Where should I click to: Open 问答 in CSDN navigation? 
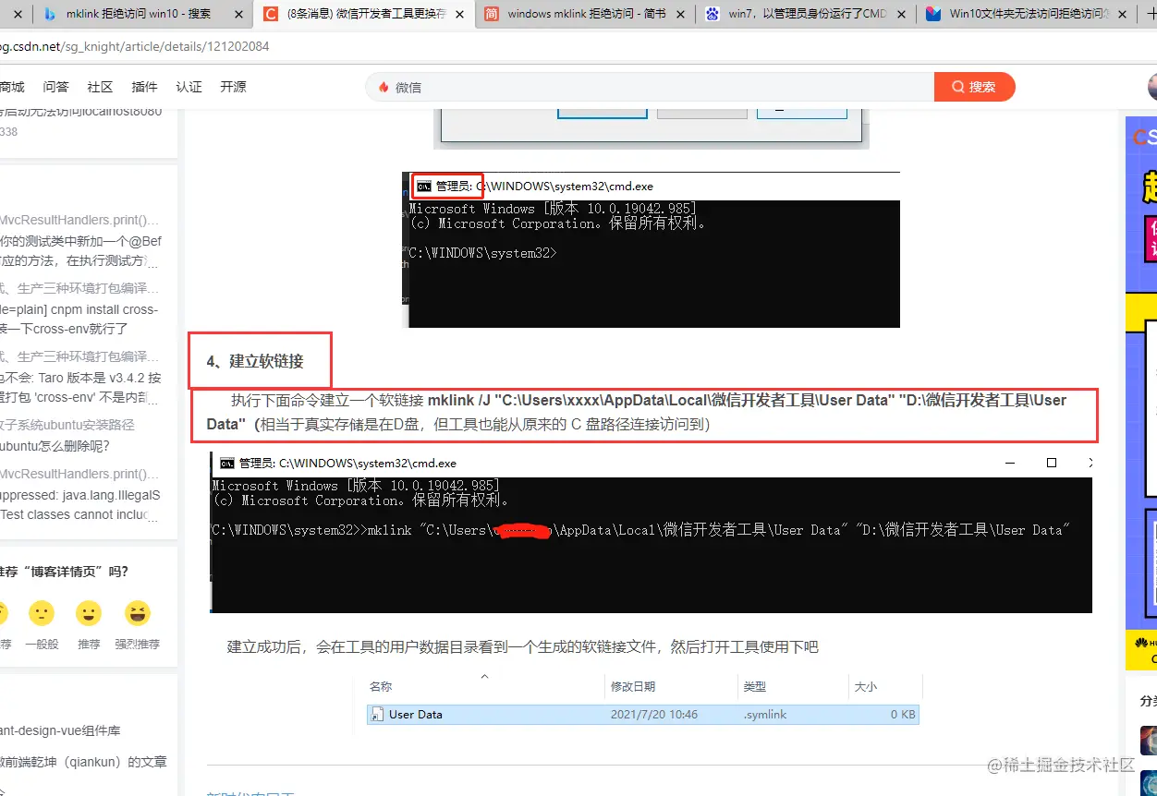56,87
